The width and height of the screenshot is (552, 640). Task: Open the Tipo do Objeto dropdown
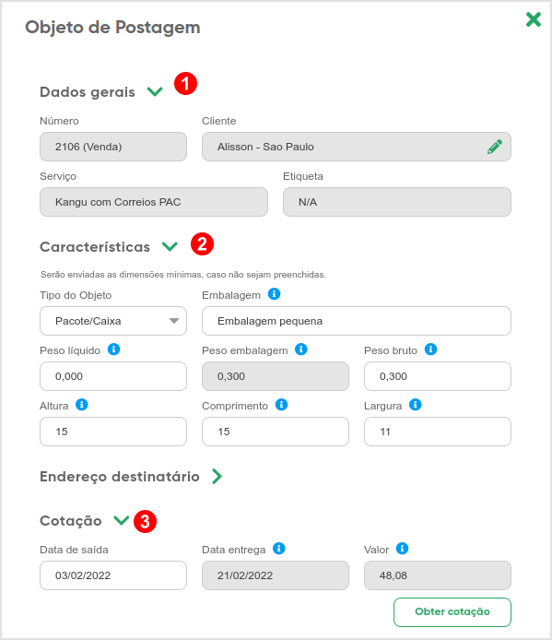(x=113, y=321)
